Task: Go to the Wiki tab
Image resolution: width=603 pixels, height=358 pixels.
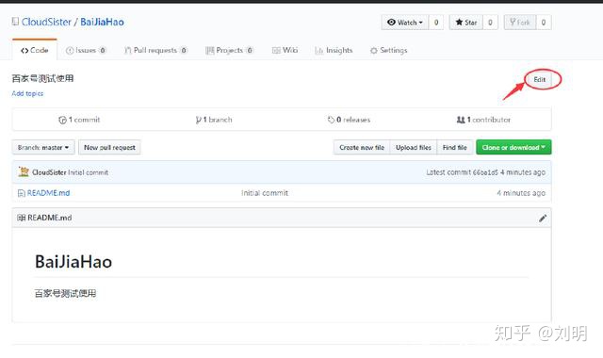Action: [x=285, y=50]
